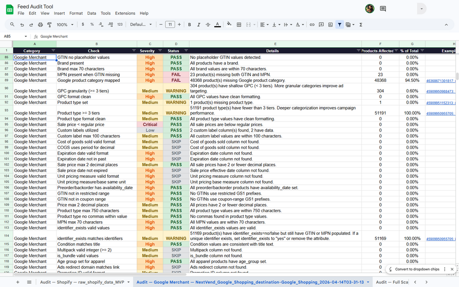
Task: Open Category column filter
Action: (53, 51)
